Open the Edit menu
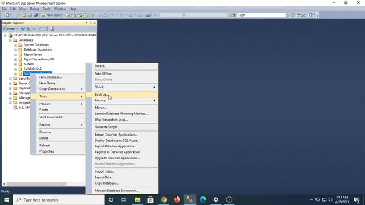 point(13,9)
